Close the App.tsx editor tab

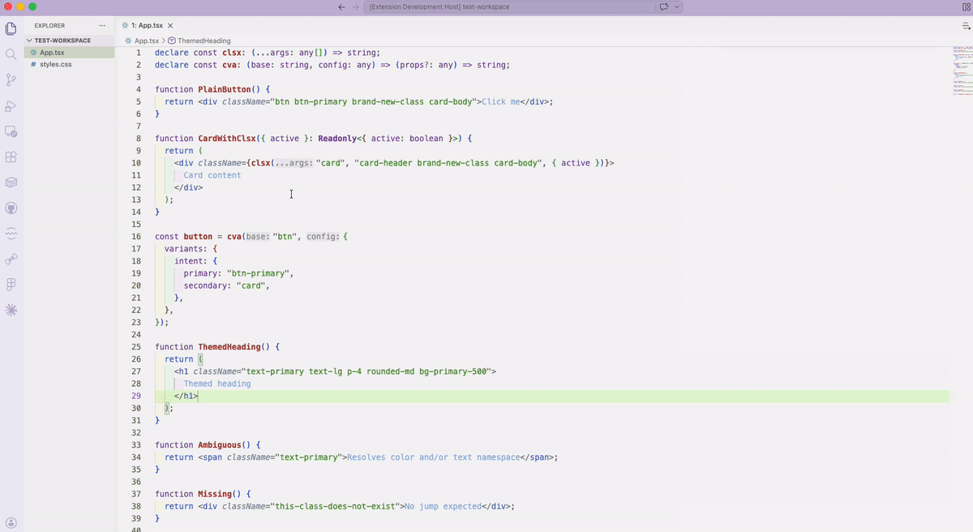click(170, 26)
